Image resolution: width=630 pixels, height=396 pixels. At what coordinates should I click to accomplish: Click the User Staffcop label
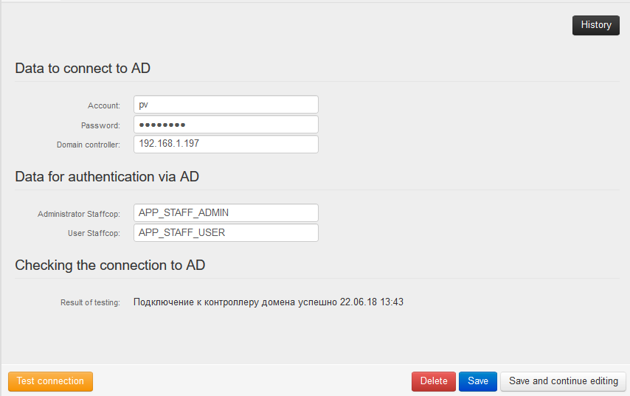(94, 233)
